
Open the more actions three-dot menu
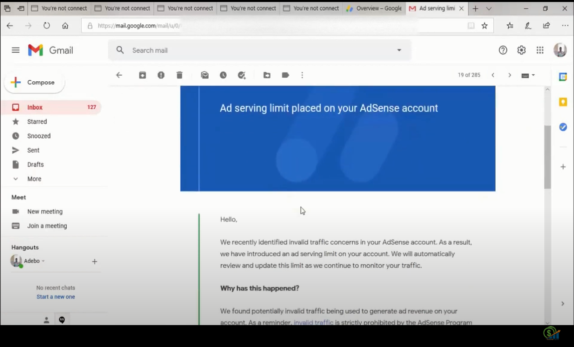pyautogui.click(x=302, y=75)
